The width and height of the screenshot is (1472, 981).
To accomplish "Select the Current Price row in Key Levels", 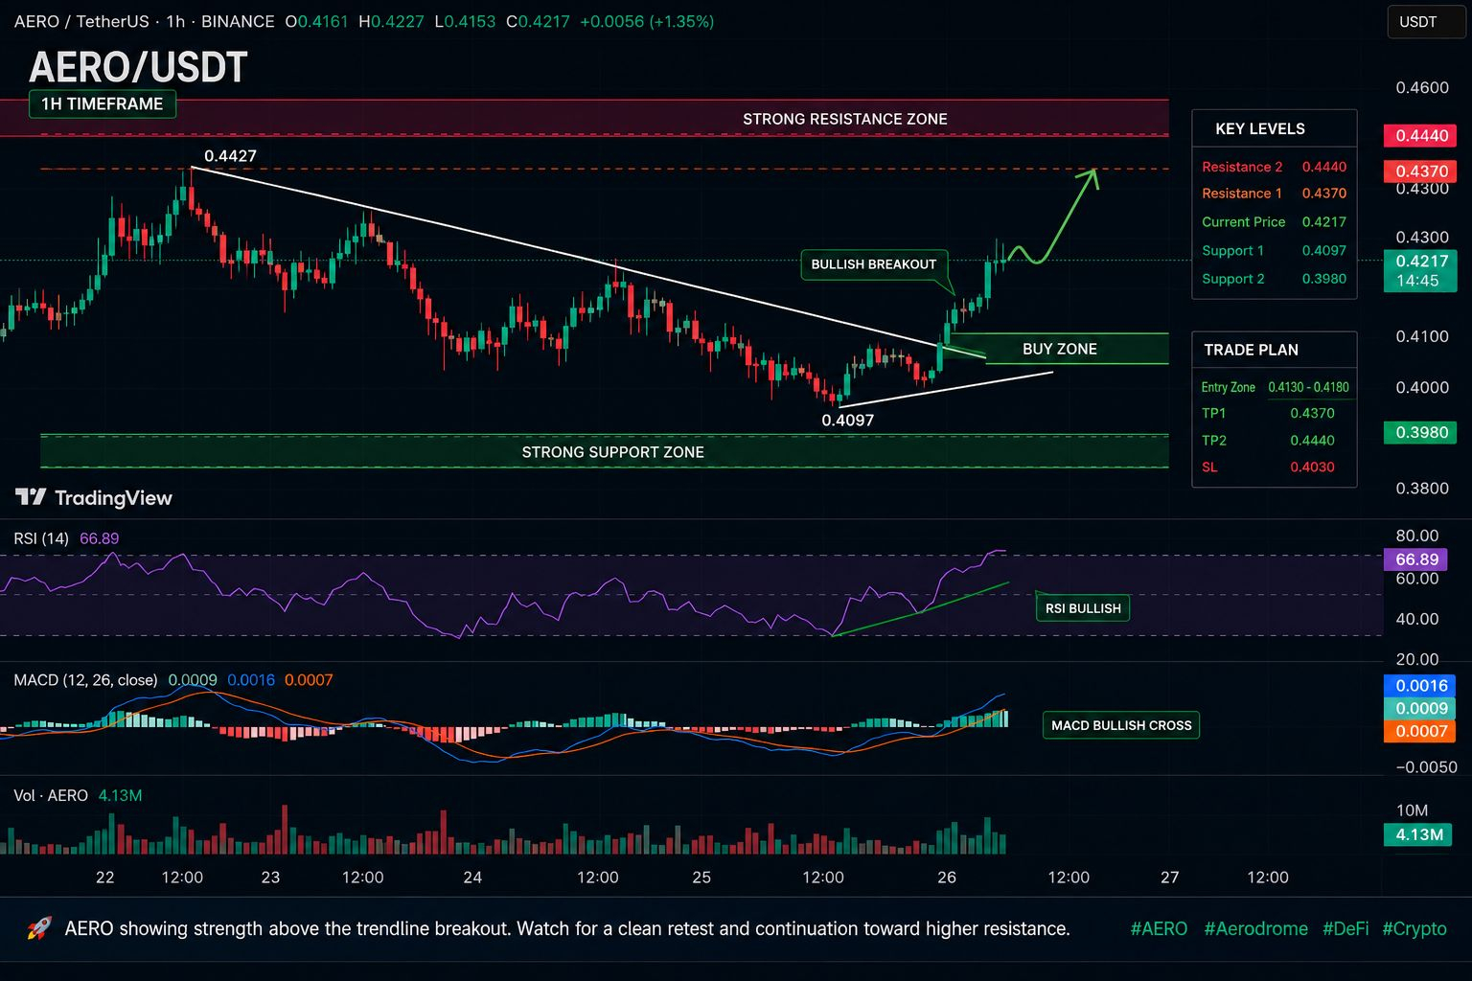I will pos(1275,222).
